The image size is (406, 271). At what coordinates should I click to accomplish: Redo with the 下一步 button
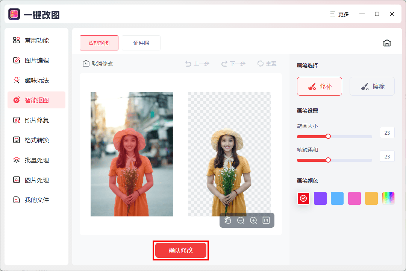(x=233, y=64)
